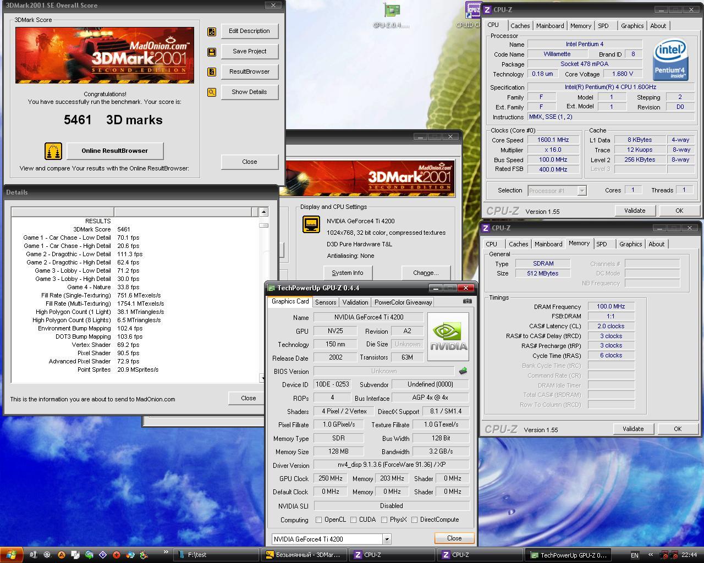Click the monitor icon in Display and CPU Settings

tap(311, 224)
